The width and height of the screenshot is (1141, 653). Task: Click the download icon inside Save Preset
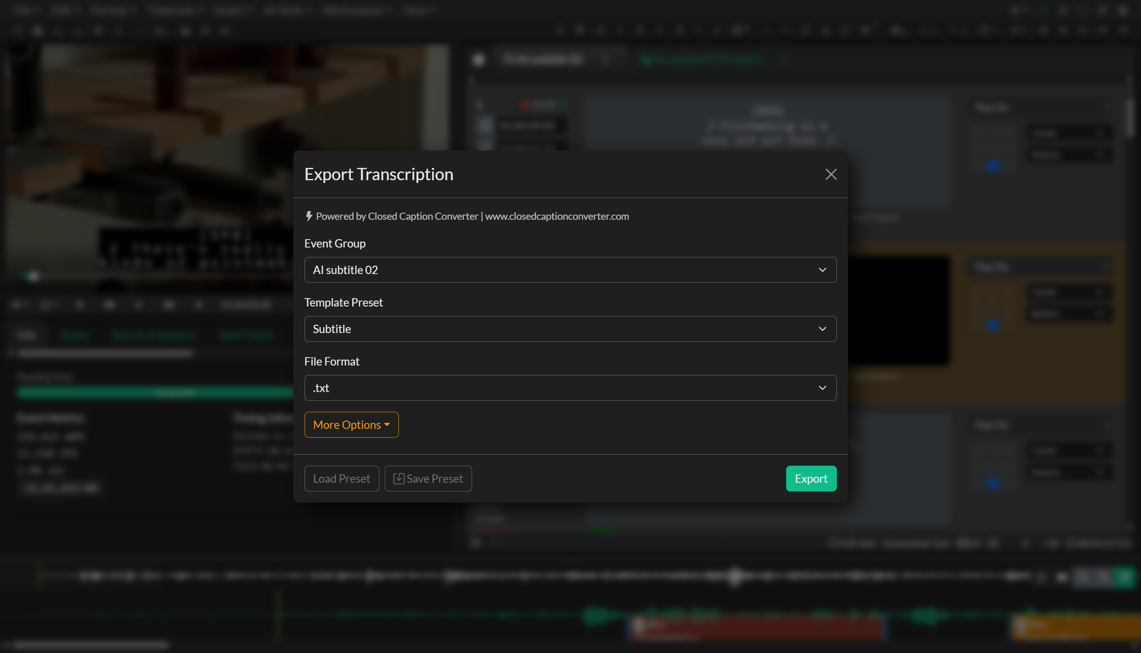point(399,478)
